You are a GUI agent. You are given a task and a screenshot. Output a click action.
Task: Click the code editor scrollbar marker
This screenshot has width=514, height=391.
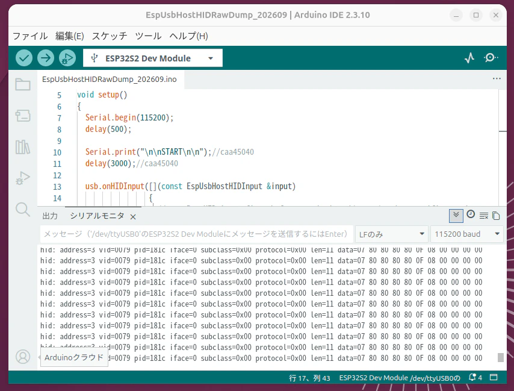(503, 131)
